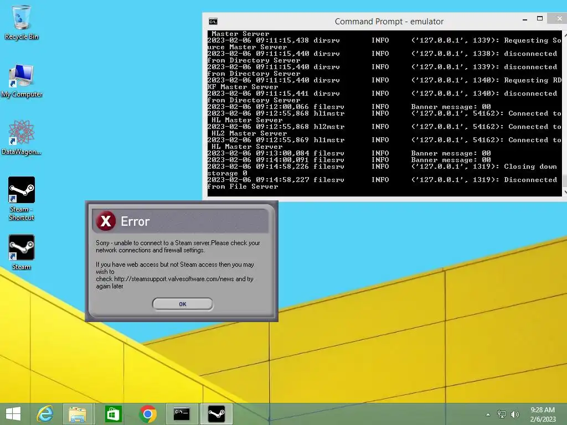Select the Steam - Shortcut desktop icon
The height and width of the screenshot is (425, 567).
pos(22,199)
